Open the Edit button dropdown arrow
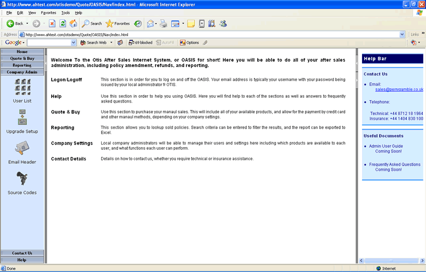The image size is (426, 272). [183, 23]
